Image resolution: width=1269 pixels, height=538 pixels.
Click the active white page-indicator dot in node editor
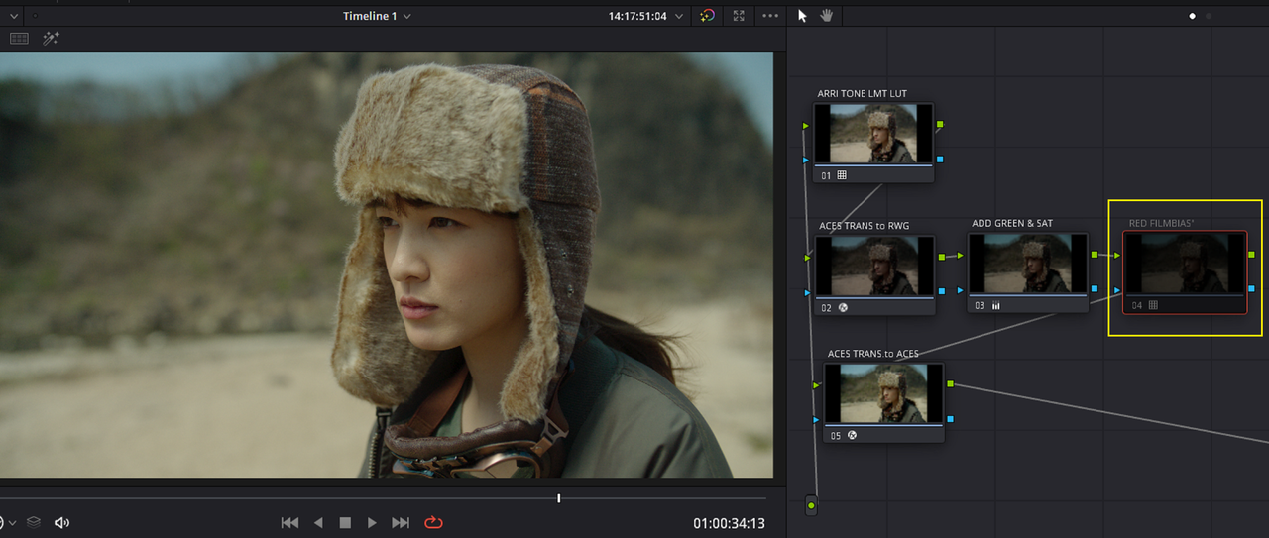pos(1192,16)
